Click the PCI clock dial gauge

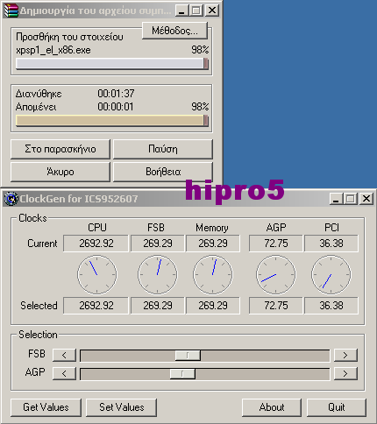click(x=331, y=274)
